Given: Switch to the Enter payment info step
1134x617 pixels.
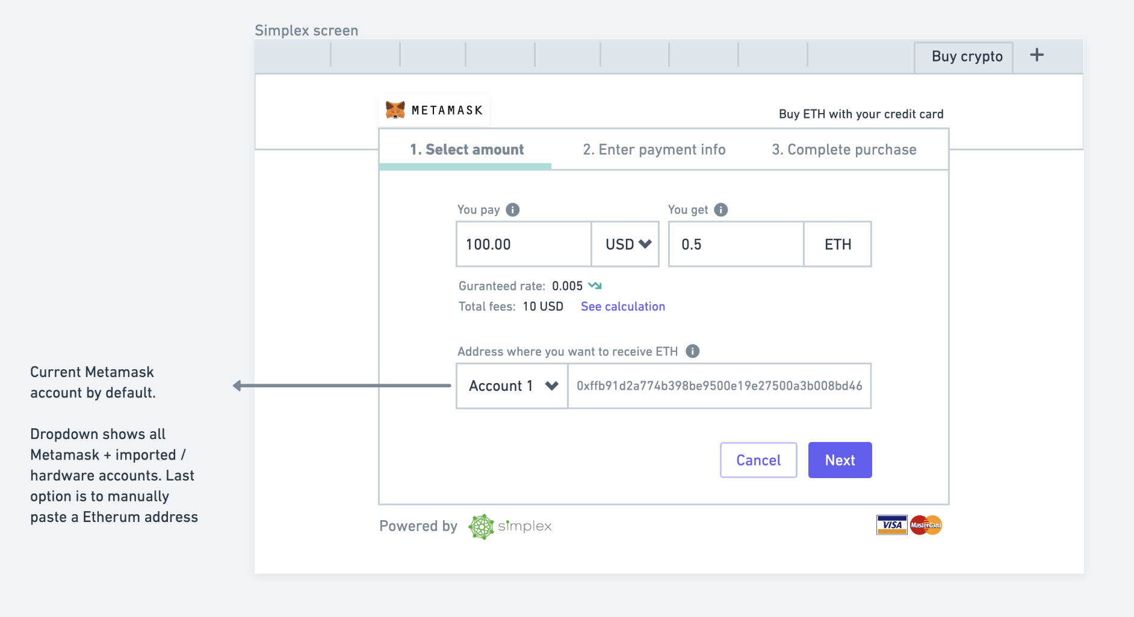Looking at the screenshot, I should (x=654, y=149).
